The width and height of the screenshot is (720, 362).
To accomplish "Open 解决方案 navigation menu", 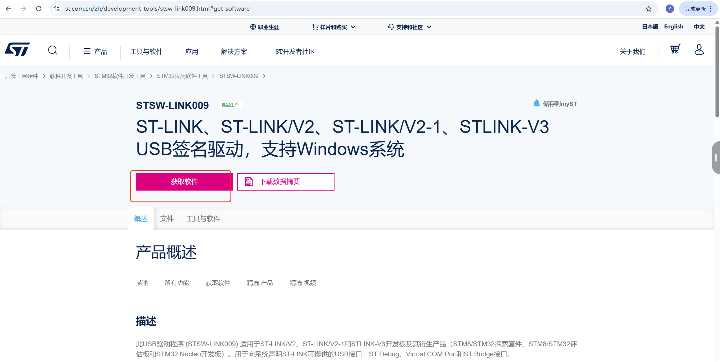I will tap(234, 52).
